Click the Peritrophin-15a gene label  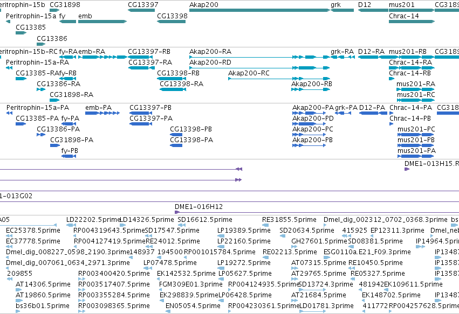coord(31,16)
